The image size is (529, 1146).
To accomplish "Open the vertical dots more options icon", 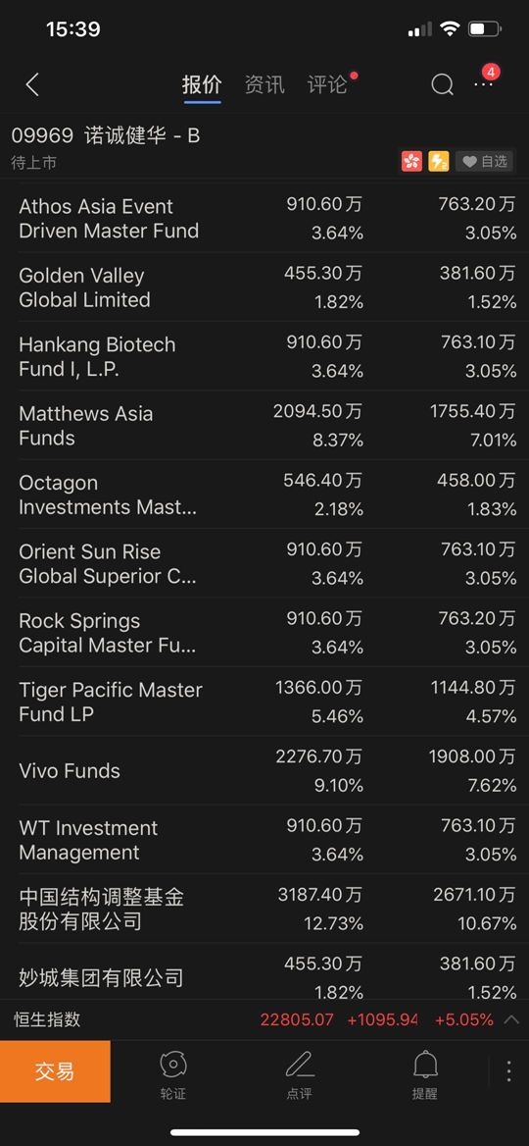I will click(x=508, y=1070).
